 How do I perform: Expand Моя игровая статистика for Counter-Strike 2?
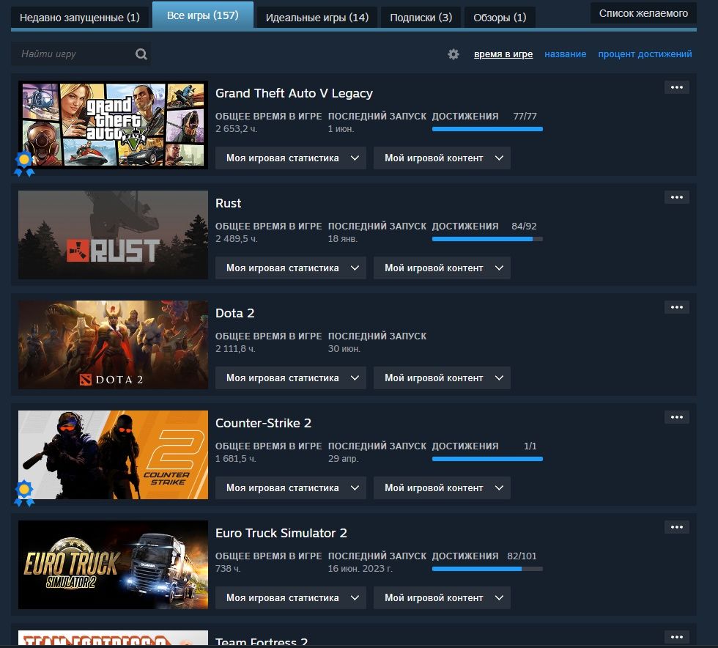(x=291, y=488)
